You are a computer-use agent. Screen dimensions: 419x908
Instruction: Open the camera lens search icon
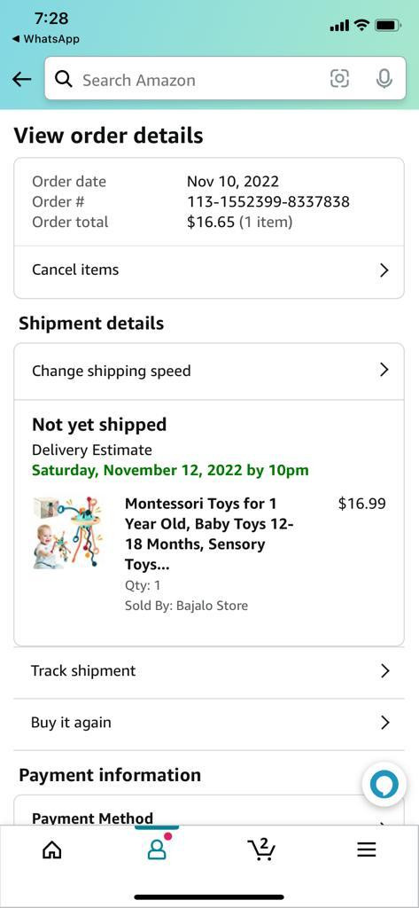(339, 78)
